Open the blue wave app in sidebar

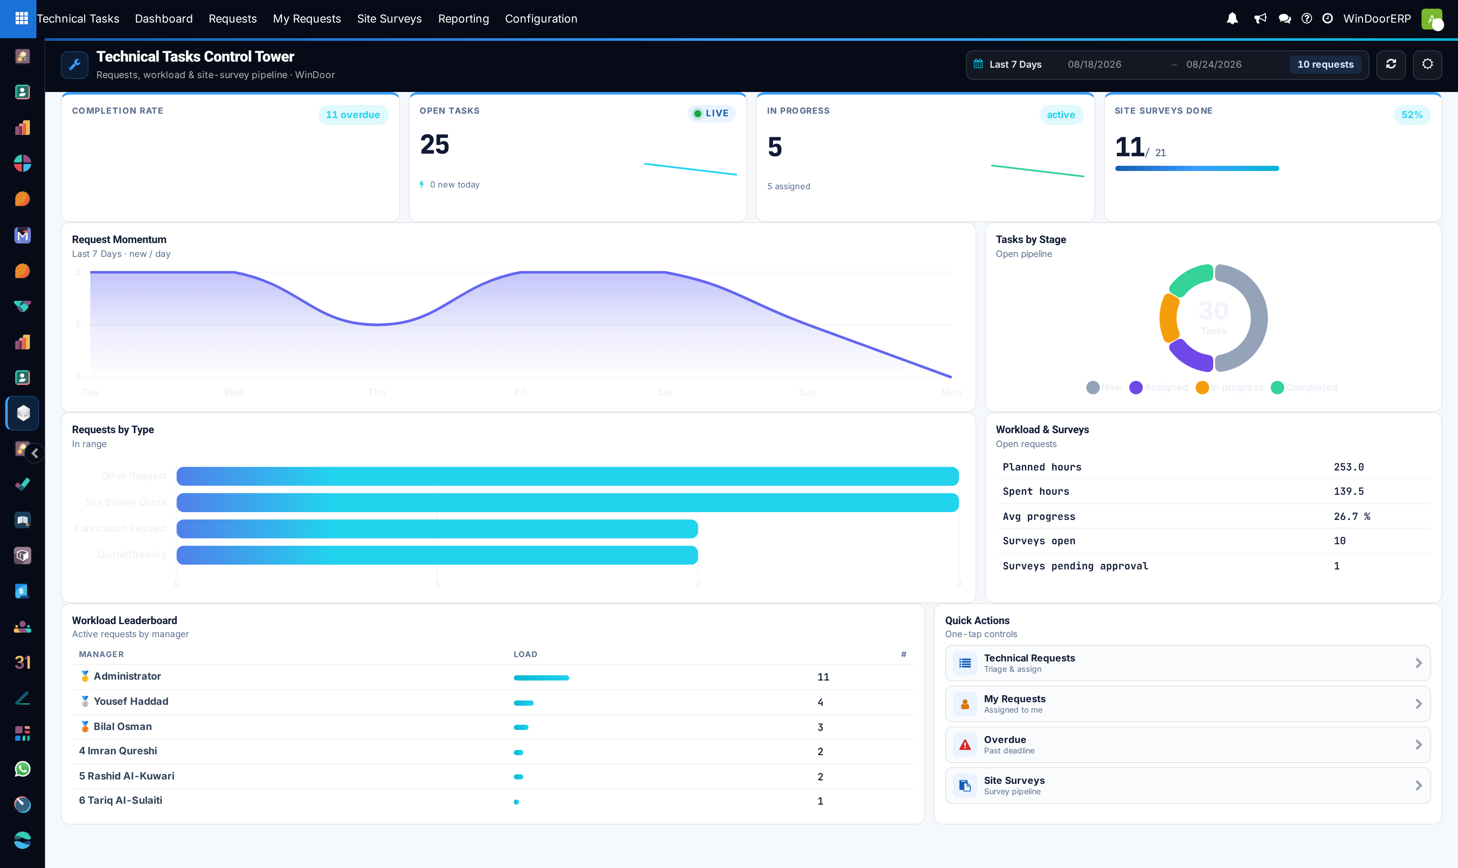(x=22, y=841)
